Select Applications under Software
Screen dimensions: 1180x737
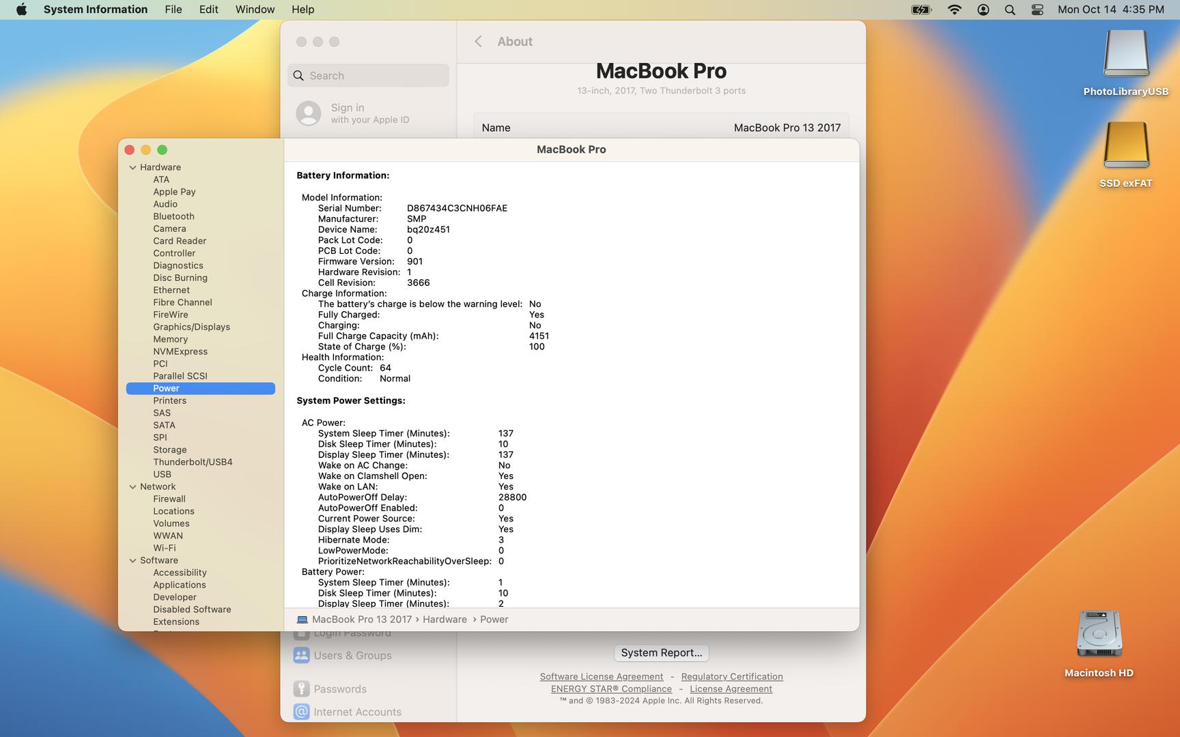coord(180,585)
